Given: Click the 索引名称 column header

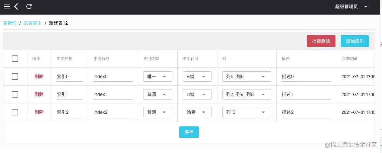Looking at the screenshot, I should [101, 59].
